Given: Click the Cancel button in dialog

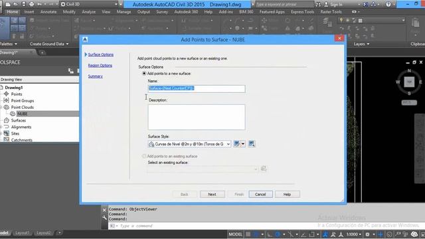Looking at the screenshot, I should (260, 195).
